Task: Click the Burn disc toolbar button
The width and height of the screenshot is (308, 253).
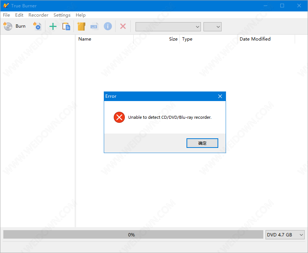Action: point(15,26)
